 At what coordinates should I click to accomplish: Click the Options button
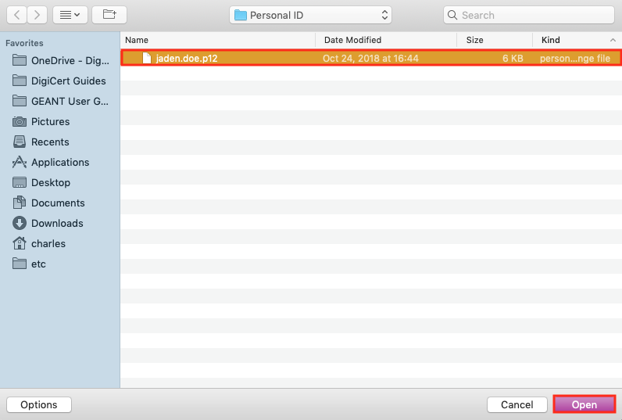(x=39, y=404)
